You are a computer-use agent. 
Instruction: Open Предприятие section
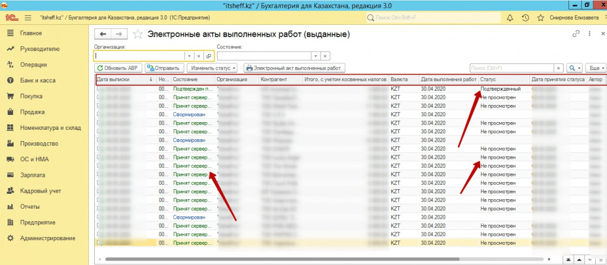(x=37, y=222)
